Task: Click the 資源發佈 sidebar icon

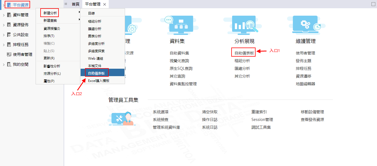Action: pos(9,25)
